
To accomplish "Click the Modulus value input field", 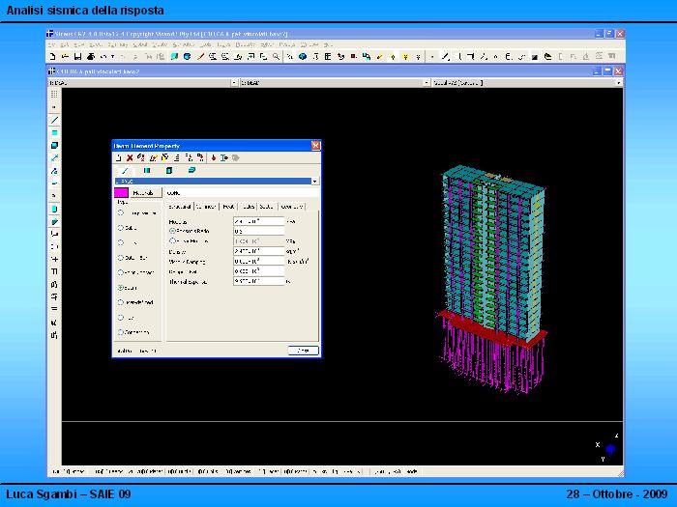I will click(258, 221).
